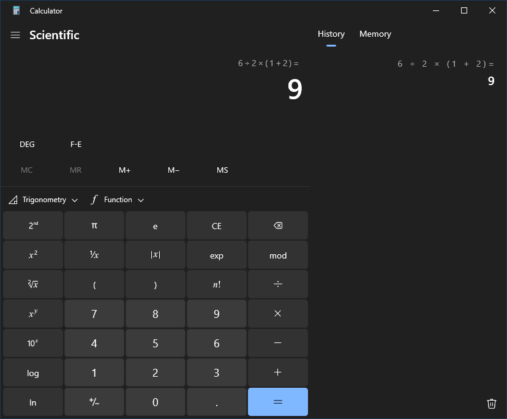Image resolution: width=507 pixels, height=419 pixels.
Task: Insert Euler's number e
Action: 155,225
